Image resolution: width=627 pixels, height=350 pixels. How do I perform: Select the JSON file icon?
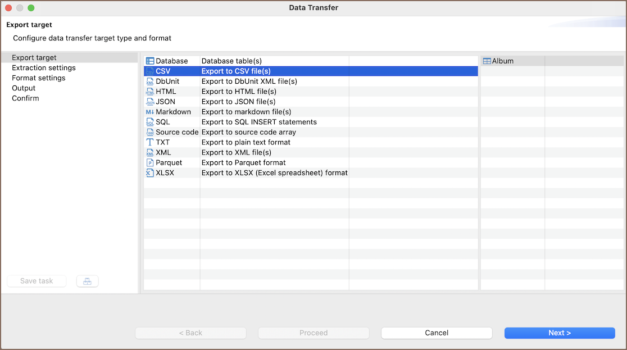(150, 102)
